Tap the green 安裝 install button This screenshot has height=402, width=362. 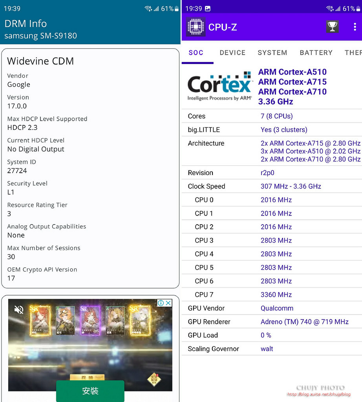click(90, 391)
